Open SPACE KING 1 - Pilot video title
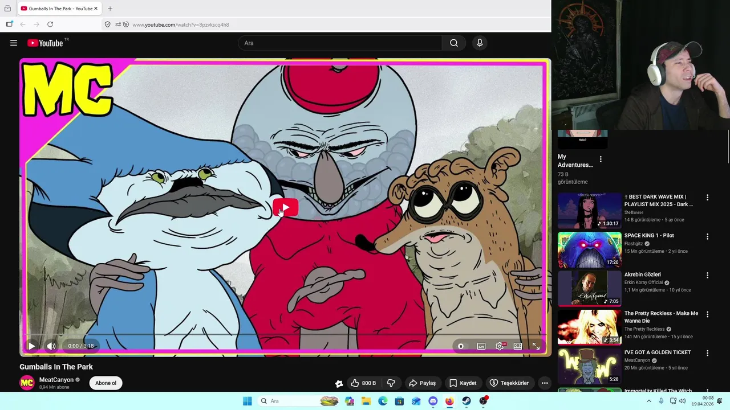 coord(649,236)
